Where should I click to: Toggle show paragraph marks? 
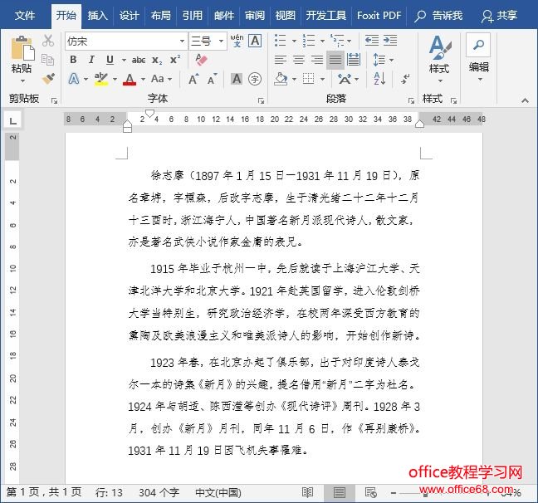click(405, 79)
